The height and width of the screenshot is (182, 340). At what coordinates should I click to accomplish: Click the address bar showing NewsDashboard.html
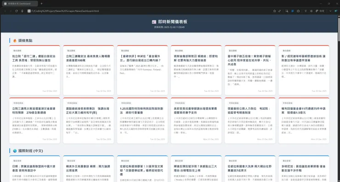[x=65, y=11]
